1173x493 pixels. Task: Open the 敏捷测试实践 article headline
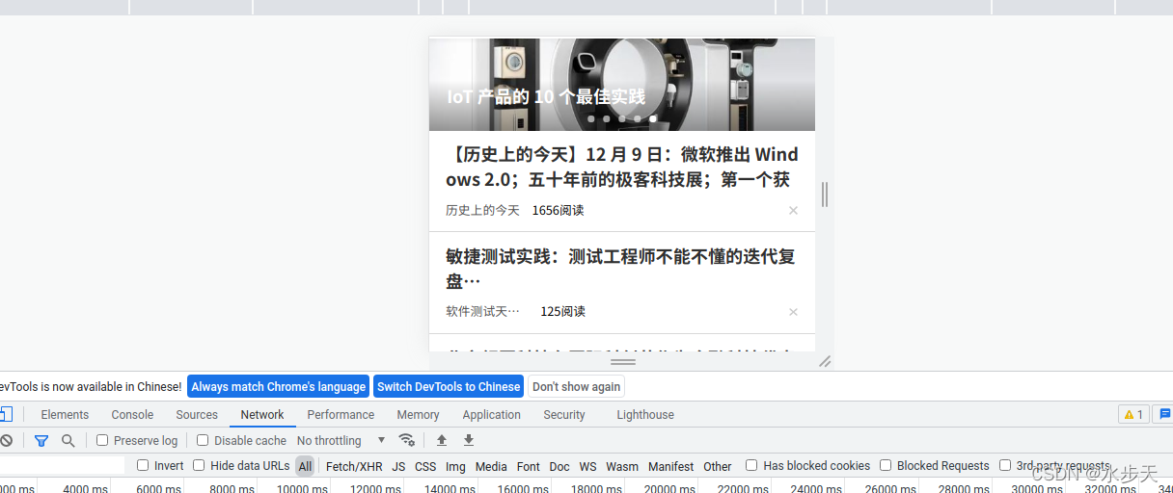pos(620,269)
